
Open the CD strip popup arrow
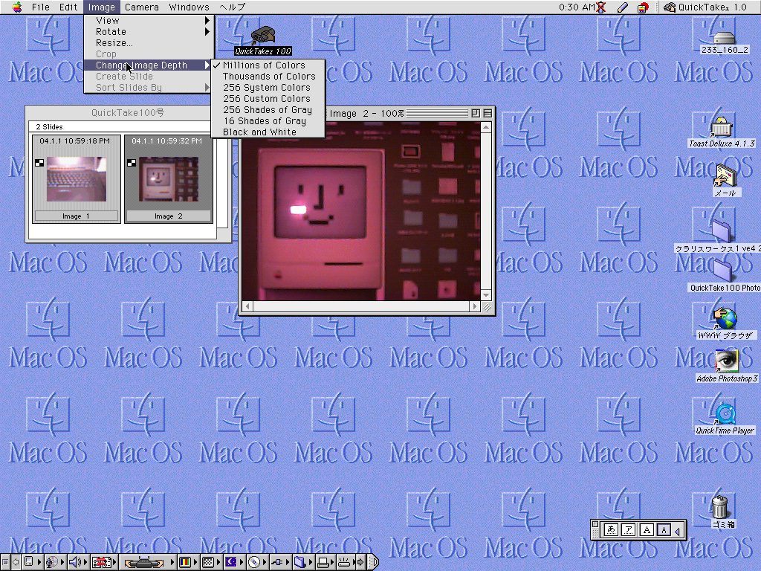click(x=264, y=562)
